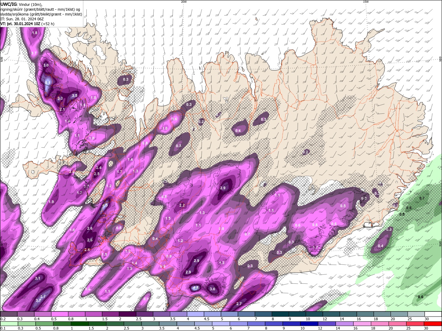Select the 'VT: þri. 30.01.2024 10Z (+52 h)' line

(27, 24)
